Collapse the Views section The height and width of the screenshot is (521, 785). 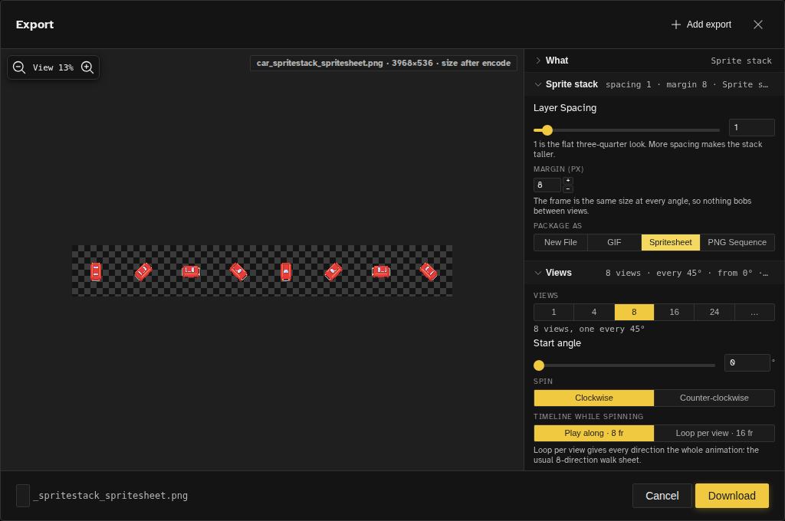[x=538, y=273]
